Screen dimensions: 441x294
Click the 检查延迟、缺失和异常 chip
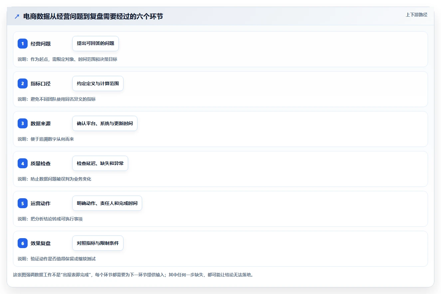pos(100,163)
